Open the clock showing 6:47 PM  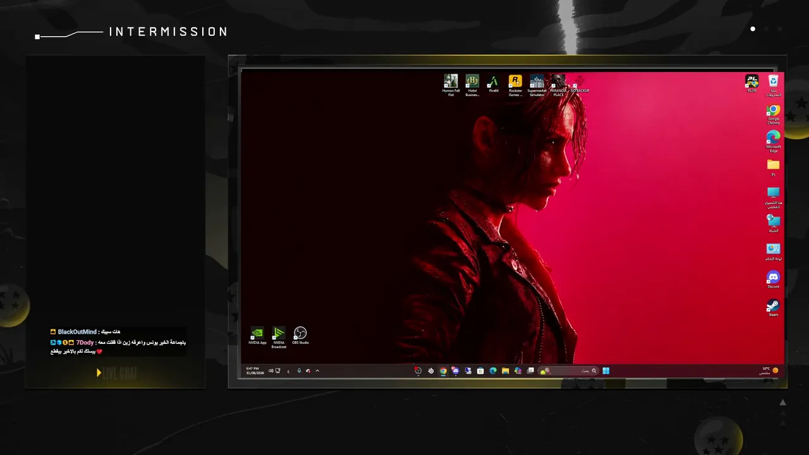255,371
